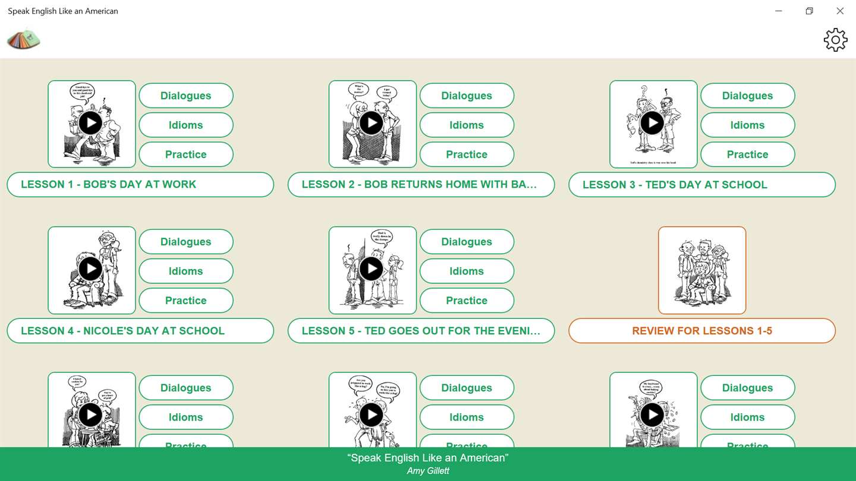Open Idioms for Lesson 2
Viewport: 856px width, 481px height.
pos(467,125)
